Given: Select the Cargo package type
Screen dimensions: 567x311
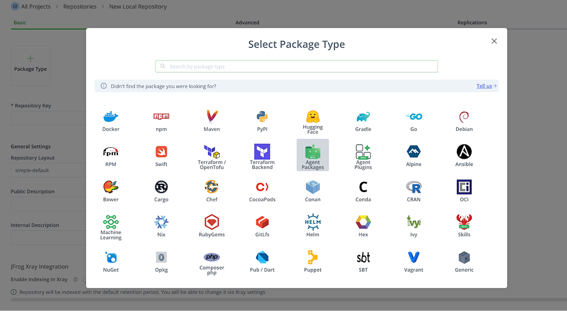Looking at the screenshot, I should tap(161, 191).
